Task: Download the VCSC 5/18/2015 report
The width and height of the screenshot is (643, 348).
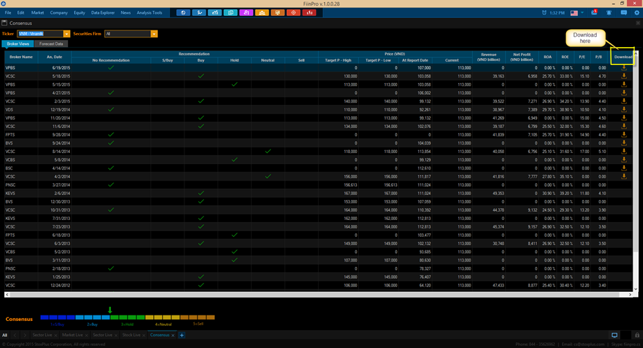Action: [x=624, y=75]
